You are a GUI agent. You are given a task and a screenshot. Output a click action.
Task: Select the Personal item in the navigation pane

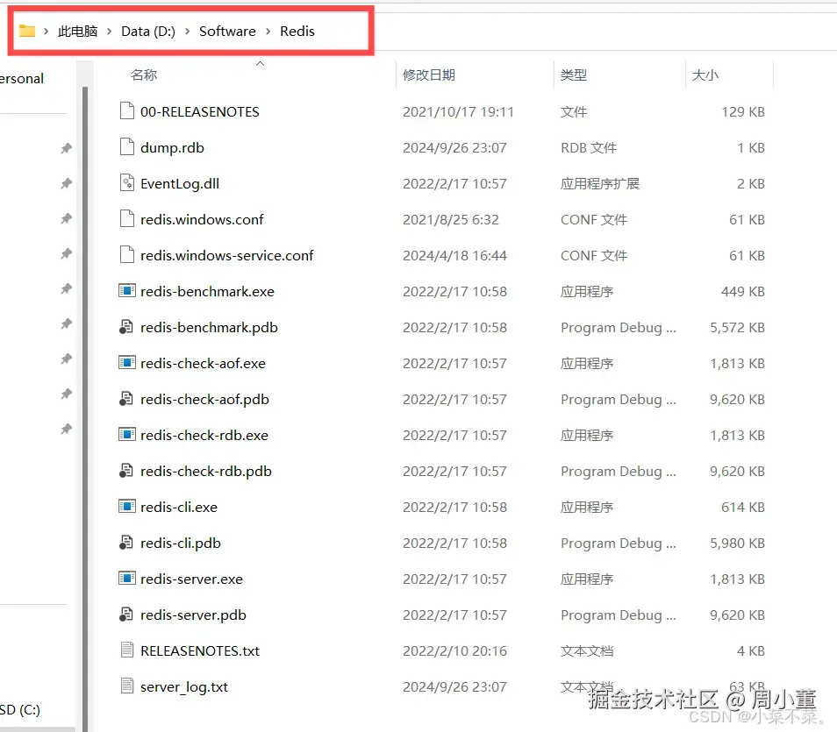(22, 78)
